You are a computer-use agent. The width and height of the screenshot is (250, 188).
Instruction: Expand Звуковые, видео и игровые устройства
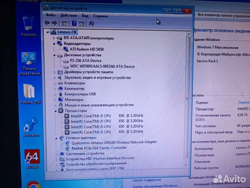pyautogui.click(x=55, y=78)
